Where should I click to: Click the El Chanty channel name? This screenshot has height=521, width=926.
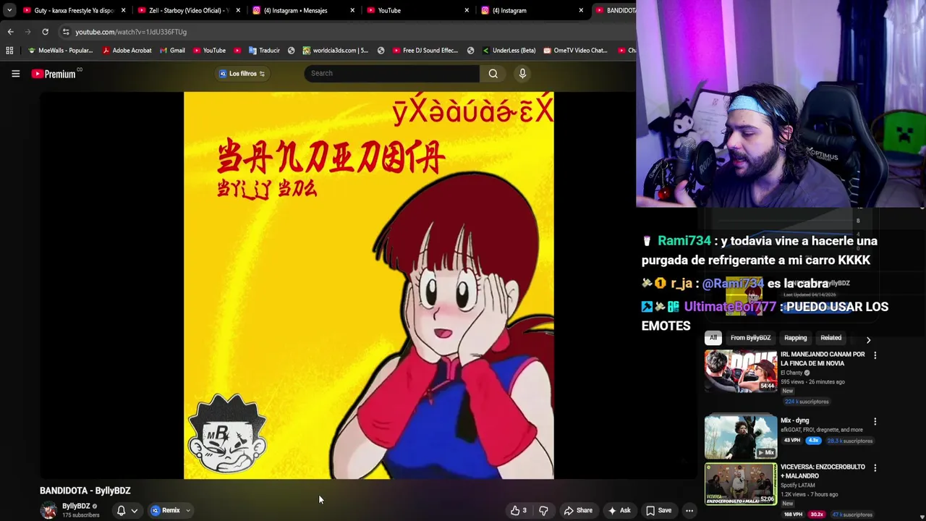(x=792, y=373)
